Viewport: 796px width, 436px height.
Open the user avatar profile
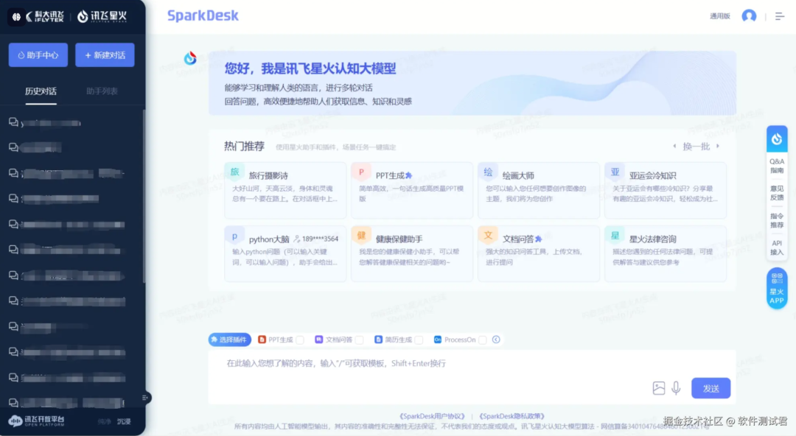(x=749, y=16)
